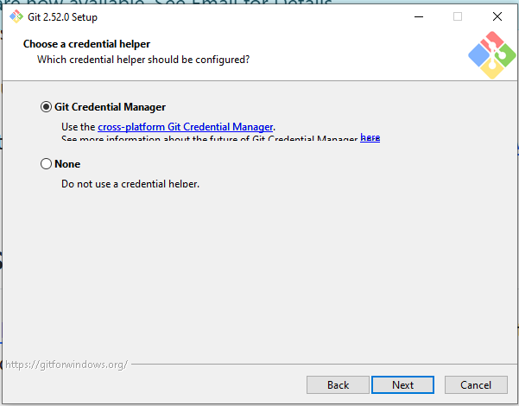Select the Git Credential Manager radio circle
The width and height of the screenshot is (519, 406).
coord(46,107)
